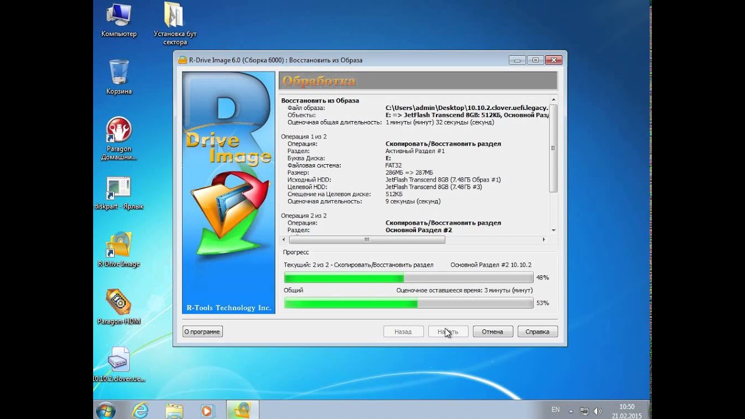Click the disabled Начать button
The image size is (745, 419).
point(448,332)
